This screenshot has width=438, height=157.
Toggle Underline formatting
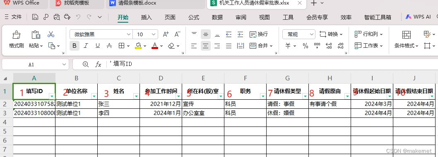pyautogui.click(x=97, y=46)
